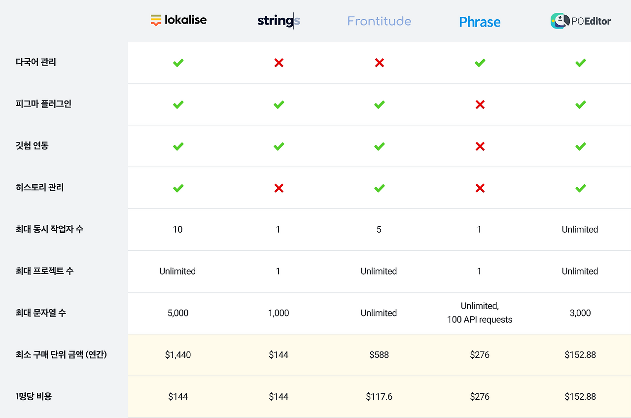Click the Lokalise logo in header
The width and height of the screenshot is (631, 418).
[x=178, y=20]
